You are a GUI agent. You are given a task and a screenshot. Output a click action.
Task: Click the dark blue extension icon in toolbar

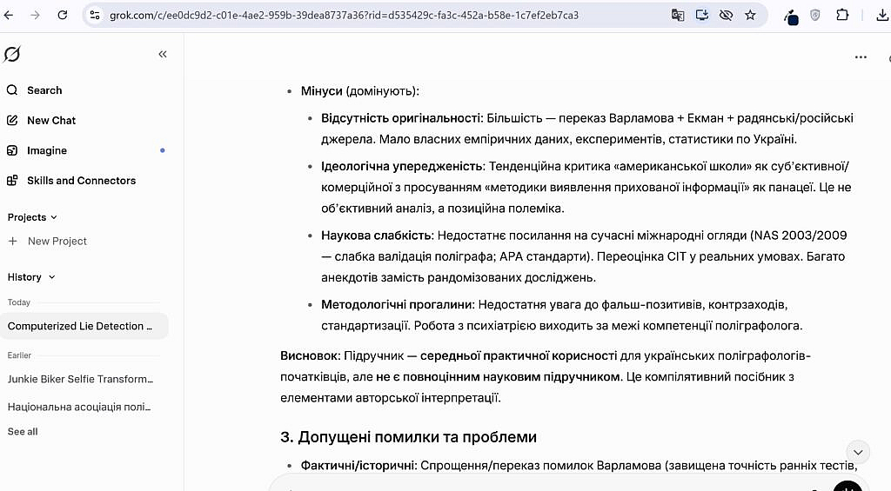(791, 17)
